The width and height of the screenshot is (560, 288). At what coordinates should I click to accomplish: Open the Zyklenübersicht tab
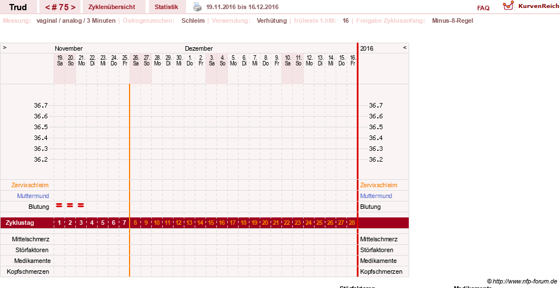[112, 7]
